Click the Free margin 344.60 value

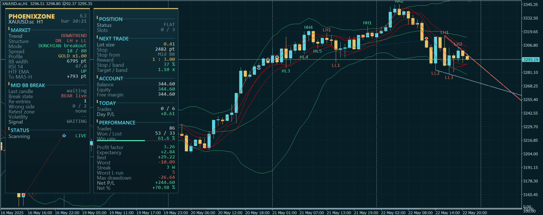pyautogui.click(x=166, y=94)
